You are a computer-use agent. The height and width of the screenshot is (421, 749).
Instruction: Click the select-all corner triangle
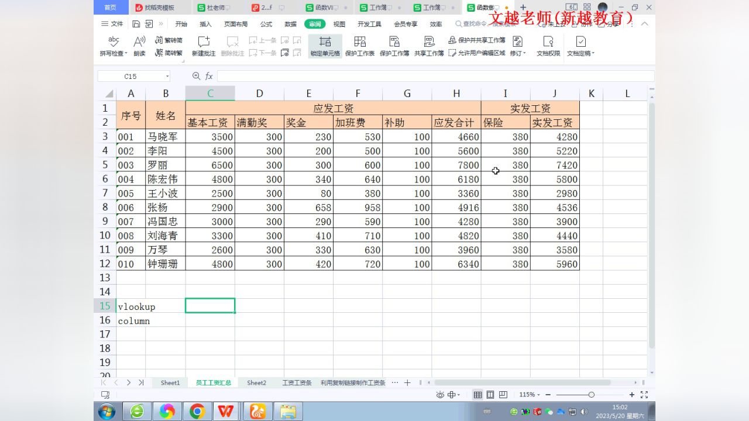click(x=109, y=94)
